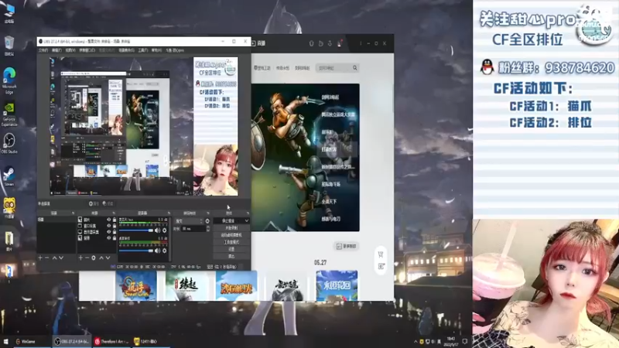Click the Start Virtual Camera button
Viewport: 619px width, 348px height.
click(x=231, y=235)
